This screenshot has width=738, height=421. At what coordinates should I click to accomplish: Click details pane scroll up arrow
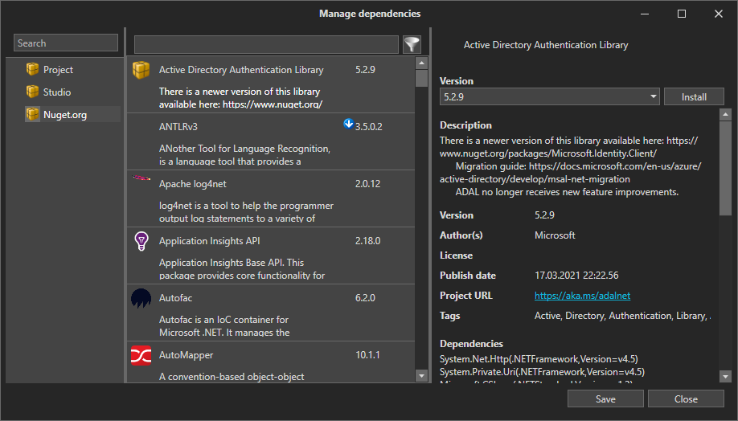(x=725, y=114)
